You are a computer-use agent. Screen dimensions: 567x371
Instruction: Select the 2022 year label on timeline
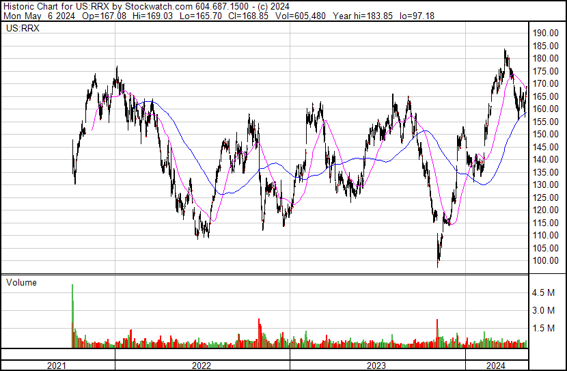click(202, 366)
